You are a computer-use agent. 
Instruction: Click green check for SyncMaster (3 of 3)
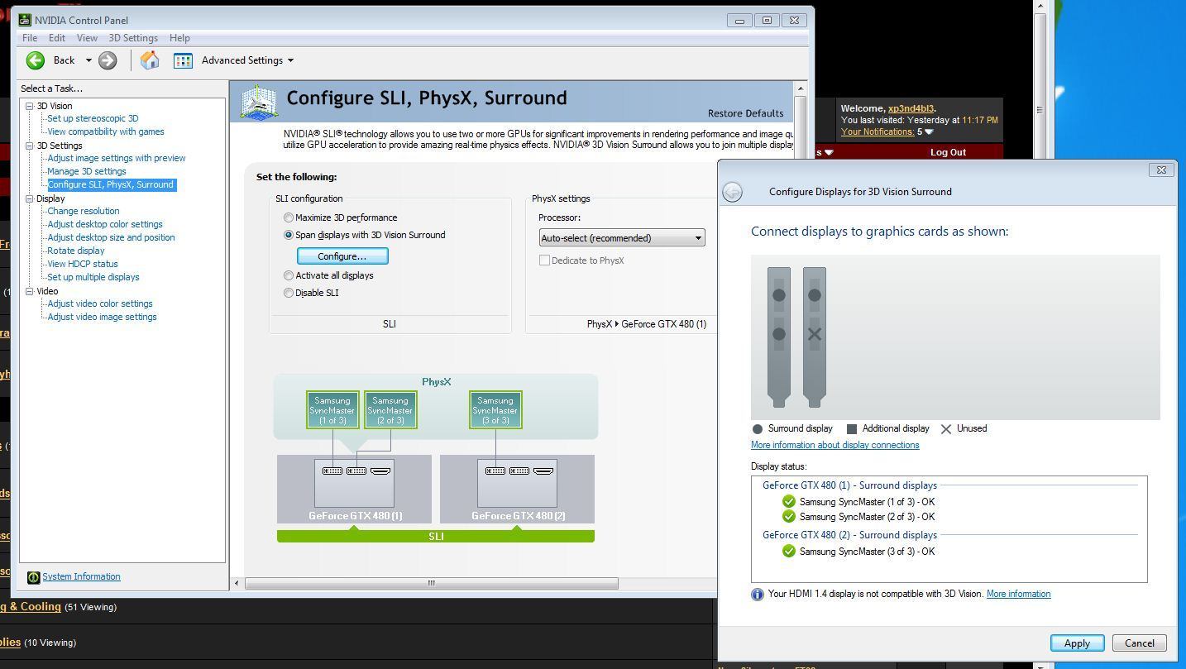(788, 552)
